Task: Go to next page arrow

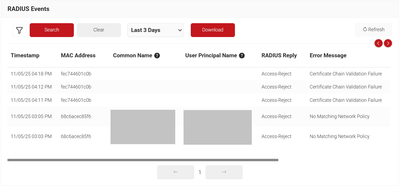Action: tap(224, 172)
